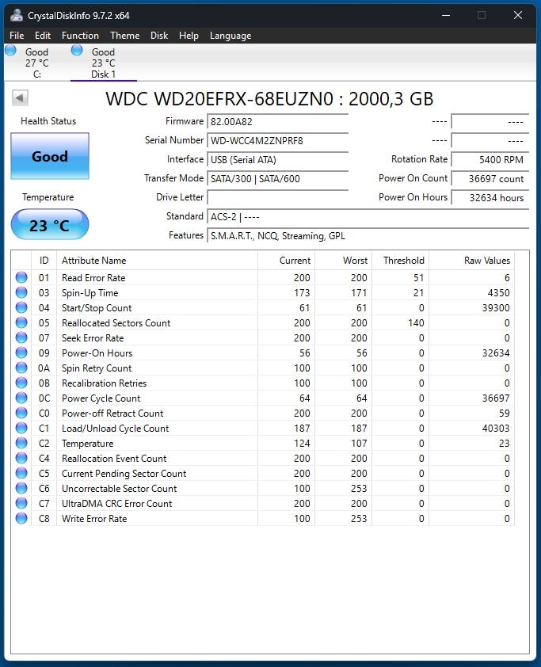Click the Attribute Name column header
541x667 pixels.
pyautogui.click(x=157, y=261)
